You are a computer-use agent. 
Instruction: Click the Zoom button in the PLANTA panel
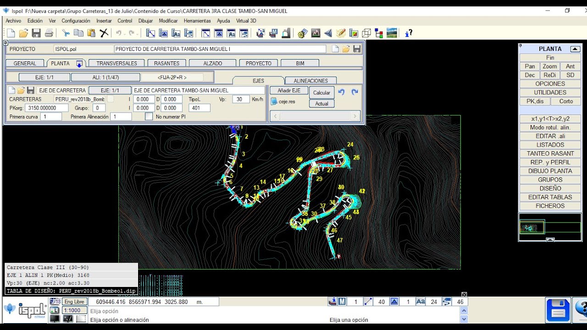point(550,66)
